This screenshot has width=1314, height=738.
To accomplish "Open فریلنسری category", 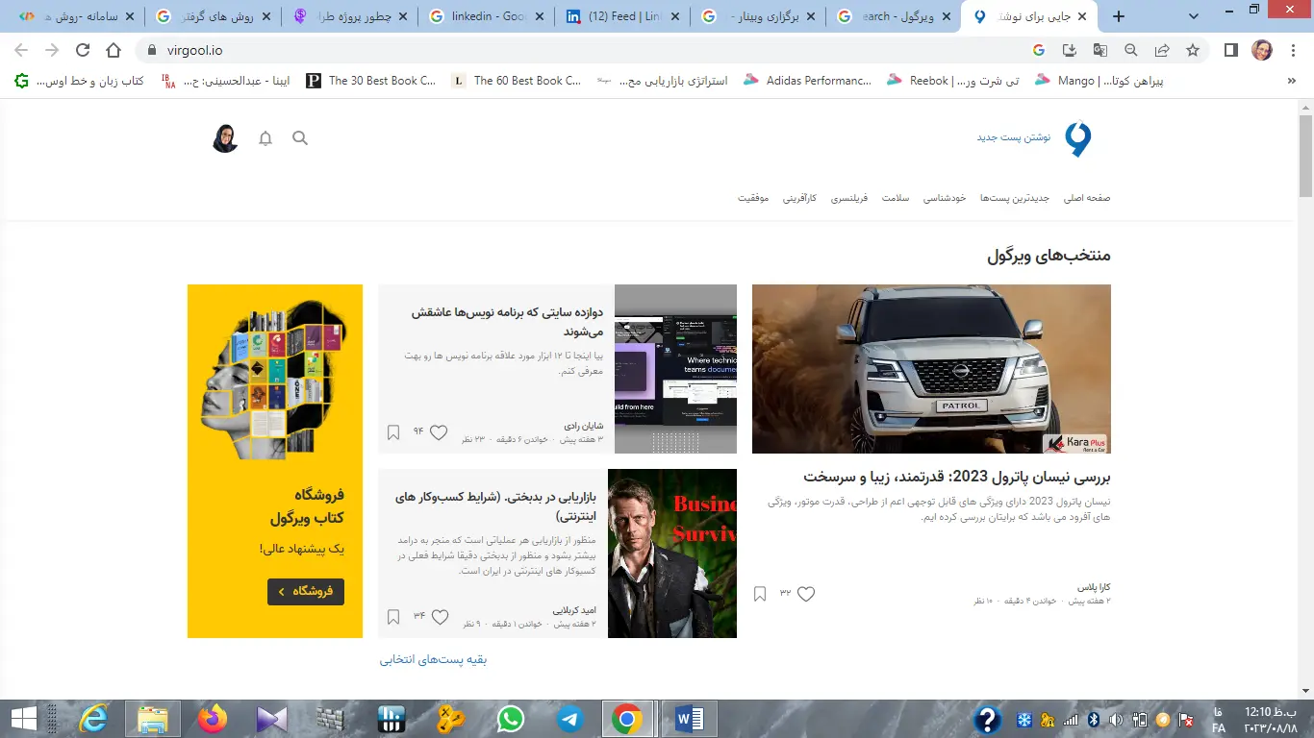I will click(x=849, y=198).
